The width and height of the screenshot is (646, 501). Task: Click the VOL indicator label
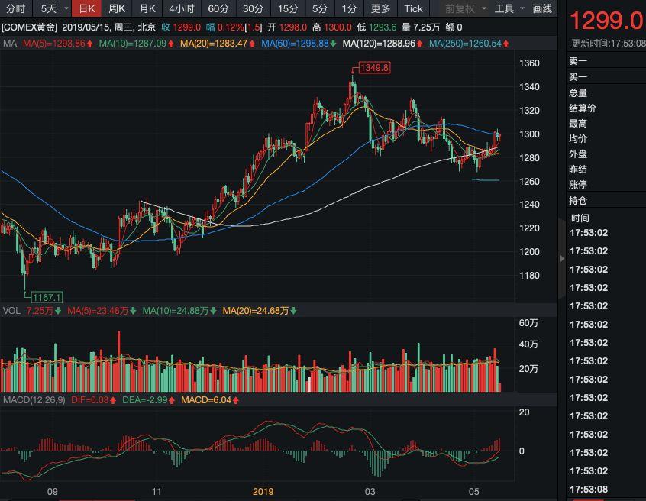coord(11,311)
